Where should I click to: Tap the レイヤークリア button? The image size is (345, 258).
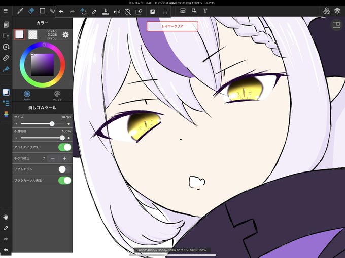click(x=172, y=26)
